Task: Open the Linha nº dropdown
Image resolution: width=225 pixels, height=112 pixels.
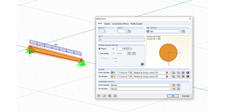Action: pos(125,31)
